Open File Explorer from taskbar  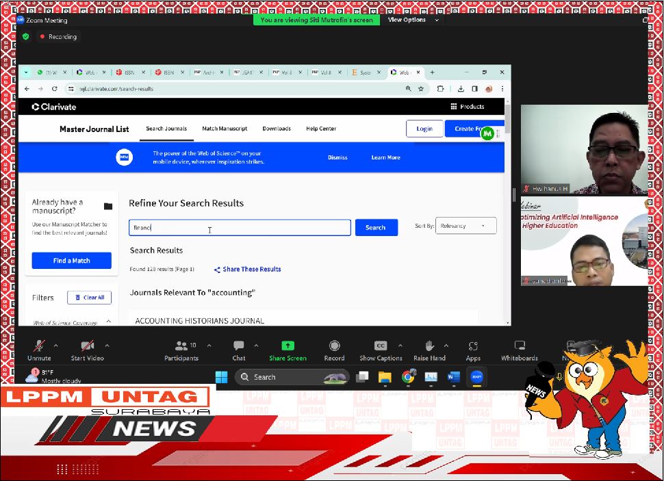pos(385,377)
